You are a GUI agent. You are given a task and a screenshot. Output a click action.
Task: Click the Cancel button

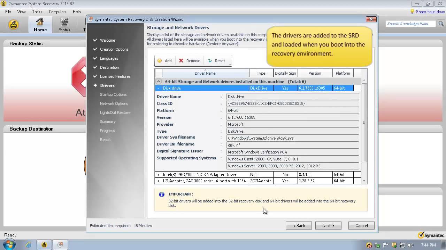(361, 226)
